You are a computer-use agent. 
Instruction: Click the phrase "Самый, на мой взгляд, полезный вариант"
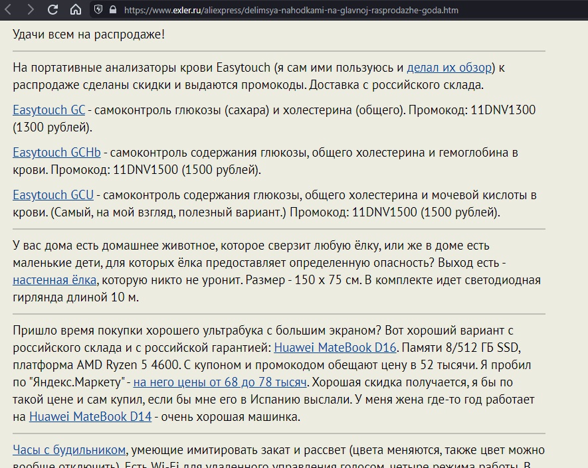click(167, 212)
